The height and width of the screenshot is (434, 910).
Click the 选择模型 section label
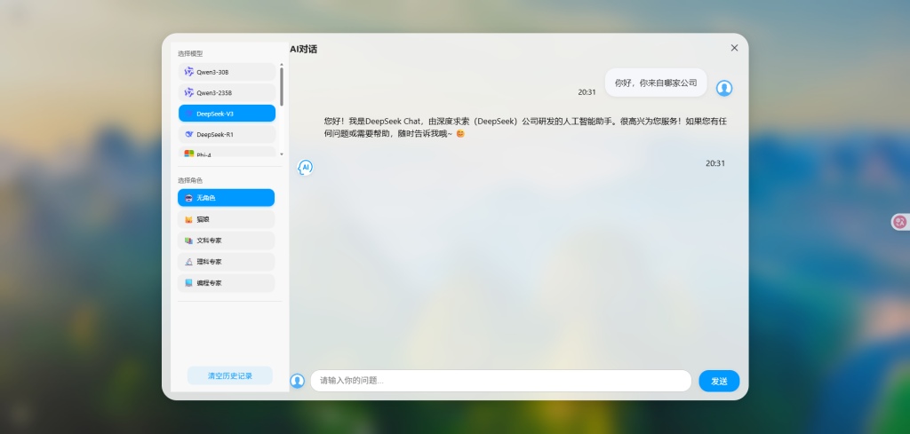click(x=190, y=53)
